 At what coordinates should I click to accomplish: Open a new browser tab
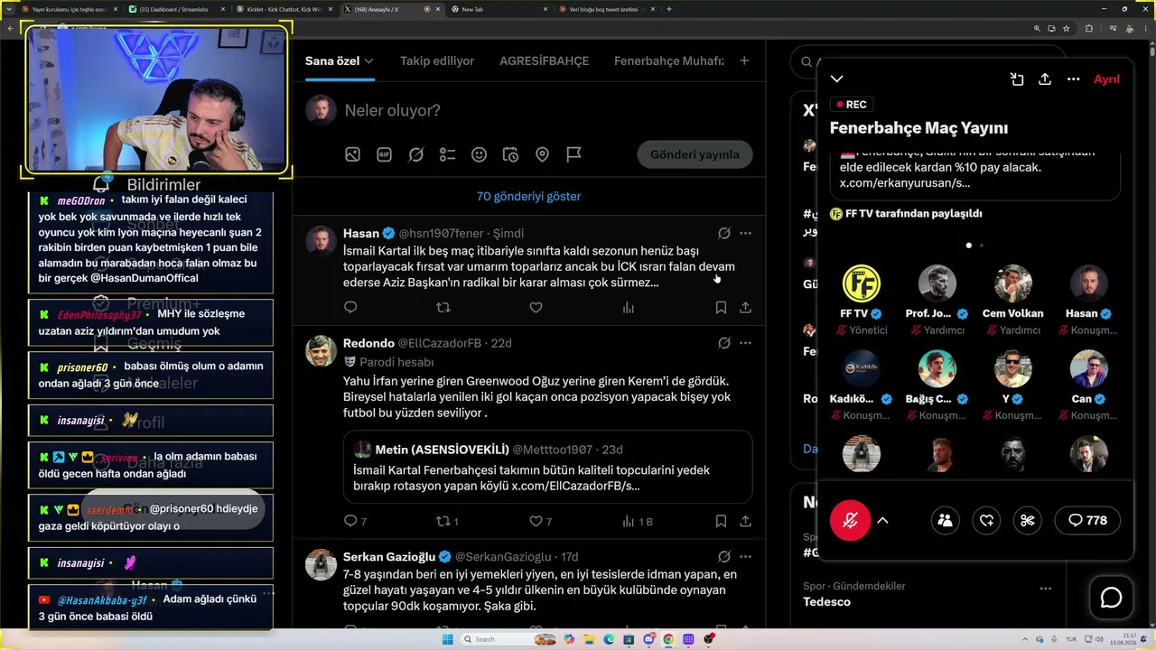pyautogui.click(x=668, y=9)
